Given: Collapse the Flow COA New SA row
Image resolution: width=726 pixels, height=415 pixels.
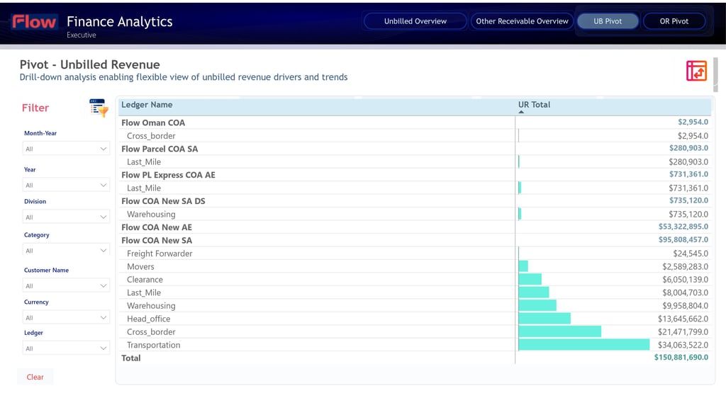Looking at the screenshot, I should (157, 240).
